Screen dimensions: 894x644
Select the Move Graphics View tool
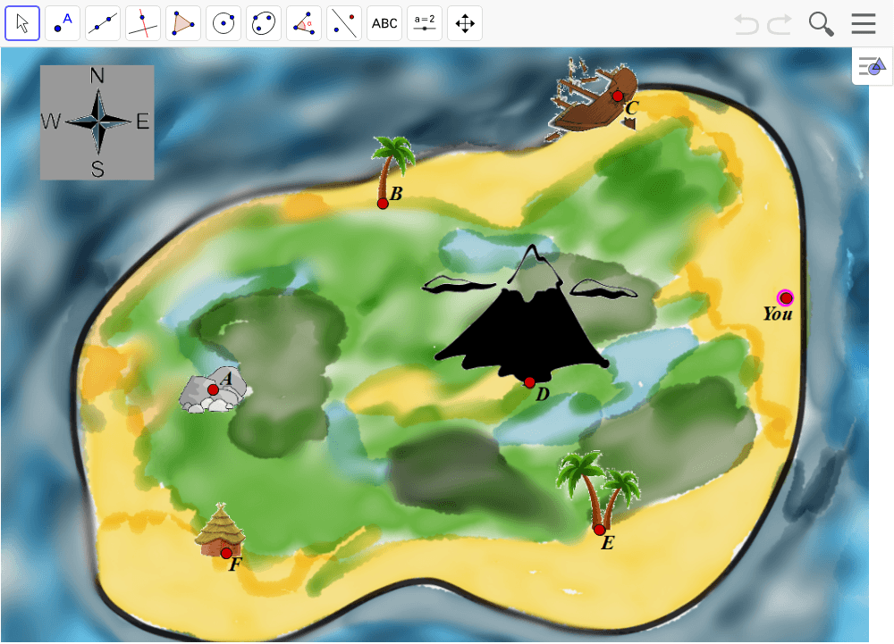(x=465, y=22)
